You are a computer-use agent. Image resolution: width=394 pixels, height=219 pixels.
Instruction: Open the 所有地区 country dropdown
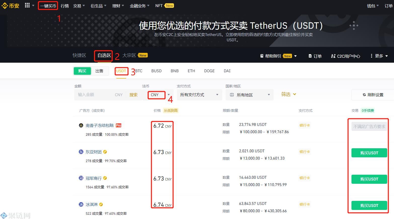coord(249,95)
